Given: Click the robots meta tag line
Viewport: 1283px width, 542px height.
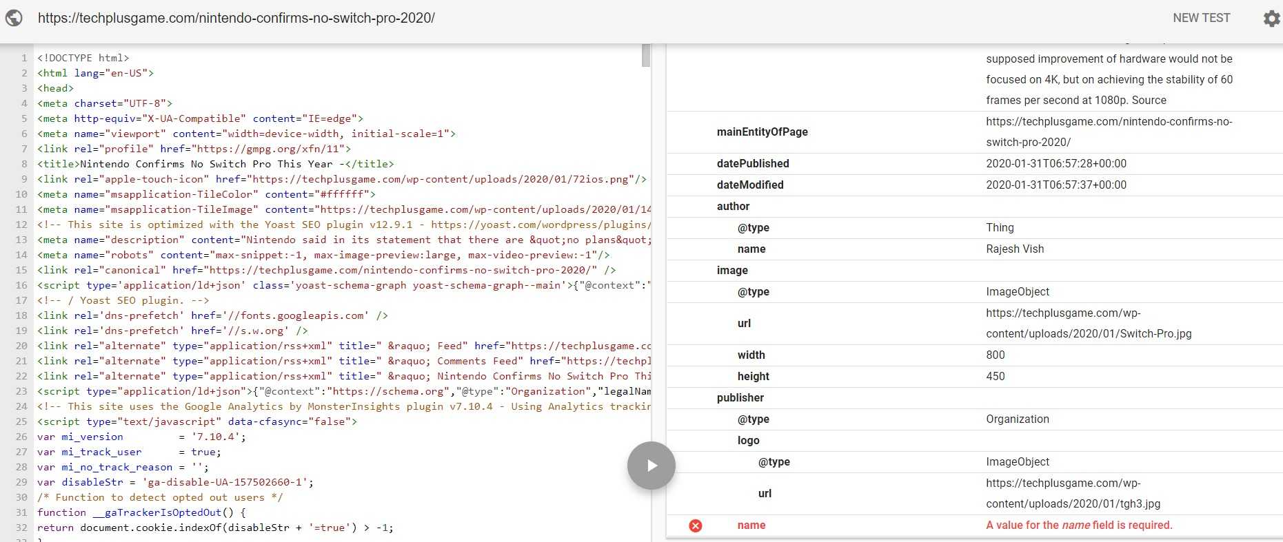Looking at the screenshot, I should [x=324, y=255].
